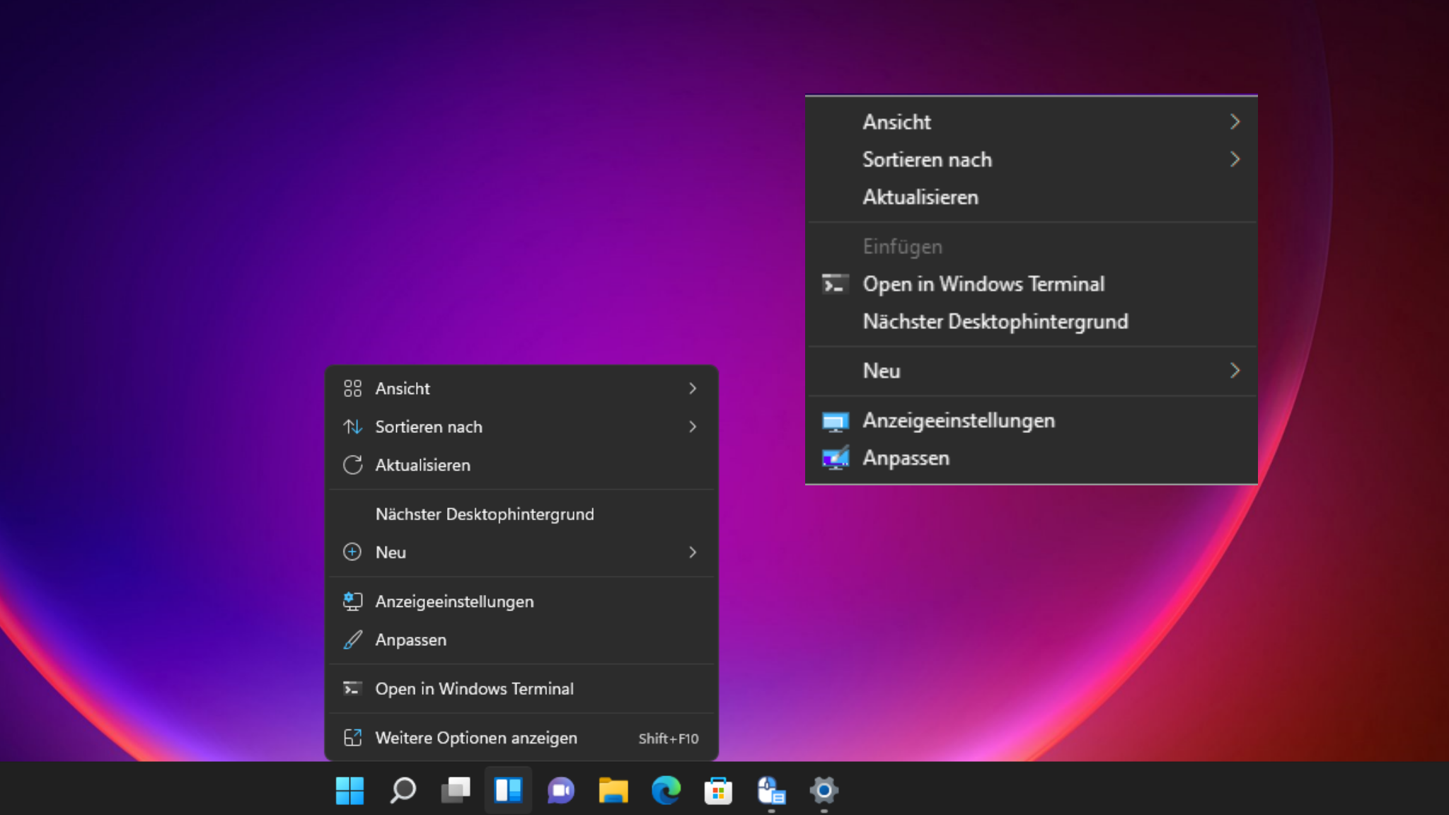1449x815 pixels.
Task: Select Neu in classic context menu
Action: pos(1032,370)
